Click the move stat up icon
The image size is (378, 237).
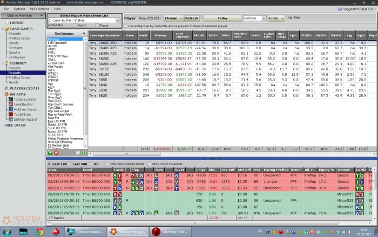pyautogui.click(x=78, y=153)
